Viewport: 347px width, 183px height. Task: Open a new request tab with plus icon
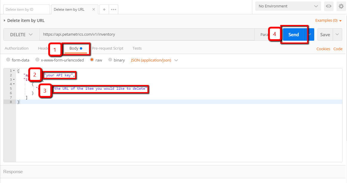pyautogui.click(x=104, y=10)
